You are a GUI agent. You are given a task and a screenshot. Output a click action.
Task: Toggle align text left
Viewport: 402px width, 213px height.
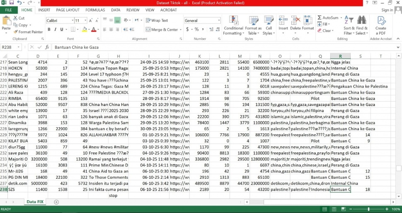pyautogui.click(x=104, y=29)
